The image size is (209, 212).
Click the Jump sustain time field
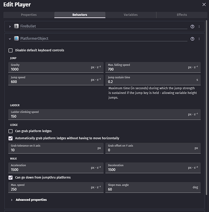point(153,80)
